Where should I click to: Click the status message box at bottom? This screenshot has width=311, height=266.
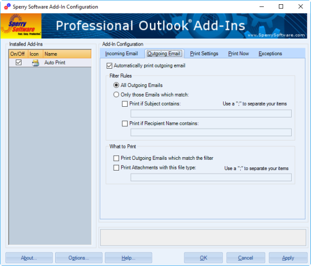coord(203,238)
